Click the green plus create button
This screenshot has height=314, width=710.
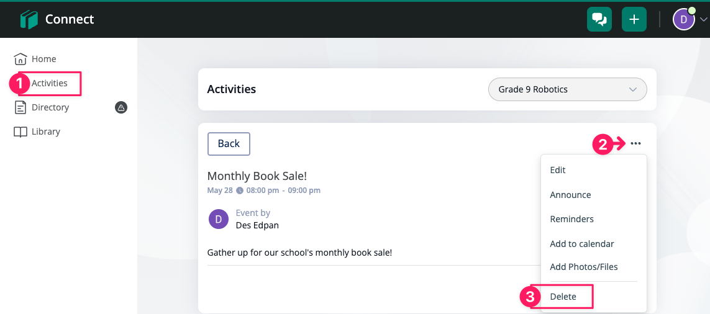click(x=634, y=19)
